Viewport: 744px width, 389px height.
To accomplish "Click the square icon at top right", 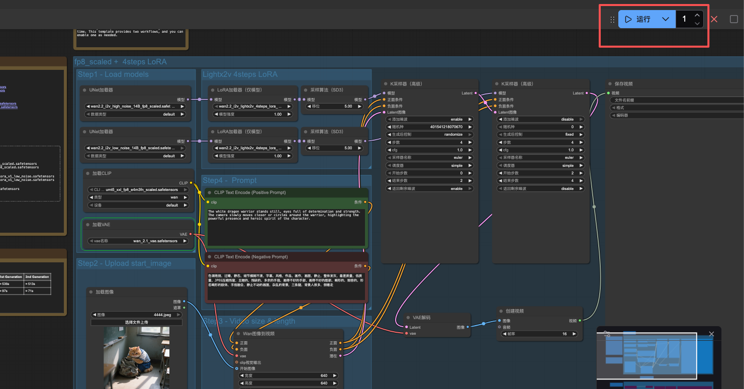I will 733,19.
